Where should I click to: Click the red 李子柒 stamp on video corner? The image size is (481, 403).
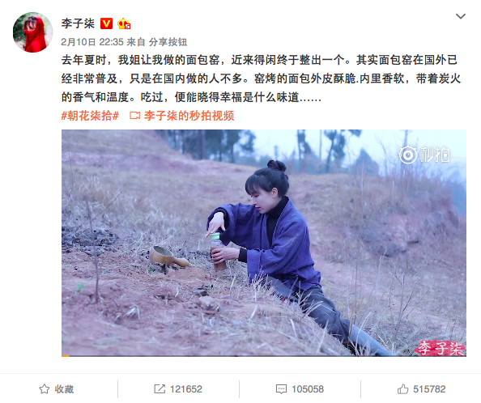(441, 348)
